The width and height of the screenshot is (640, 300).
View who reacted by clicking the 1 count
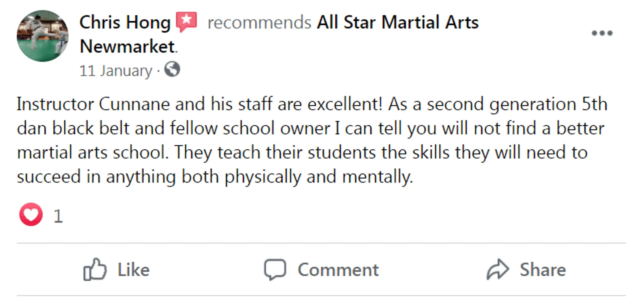(57, 214)
